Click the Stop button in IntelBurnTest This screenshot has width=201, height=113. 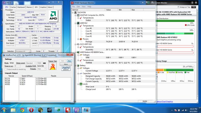pyautogui.click(x=69, y=61)
